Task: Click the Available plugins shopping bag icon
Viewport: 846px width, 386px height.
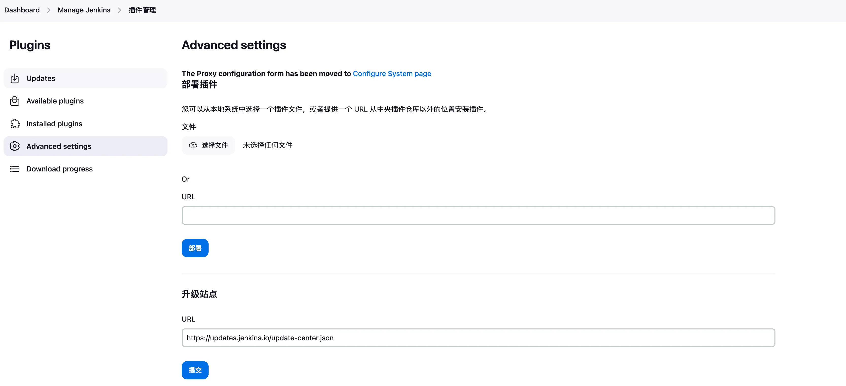Action: tap(15, 101)
